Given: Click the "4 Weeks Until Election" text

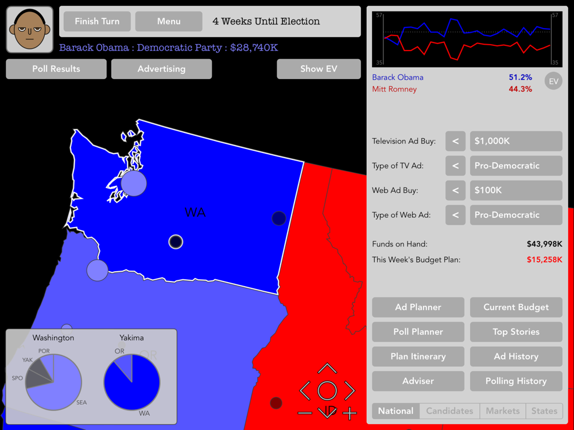Looking at the screenshot, I should [x=266, y=21].
